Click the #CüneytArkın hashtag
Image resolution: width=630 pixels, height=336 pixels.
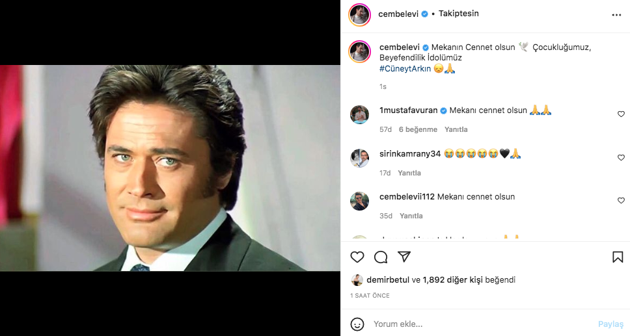(x=405, y=69)
